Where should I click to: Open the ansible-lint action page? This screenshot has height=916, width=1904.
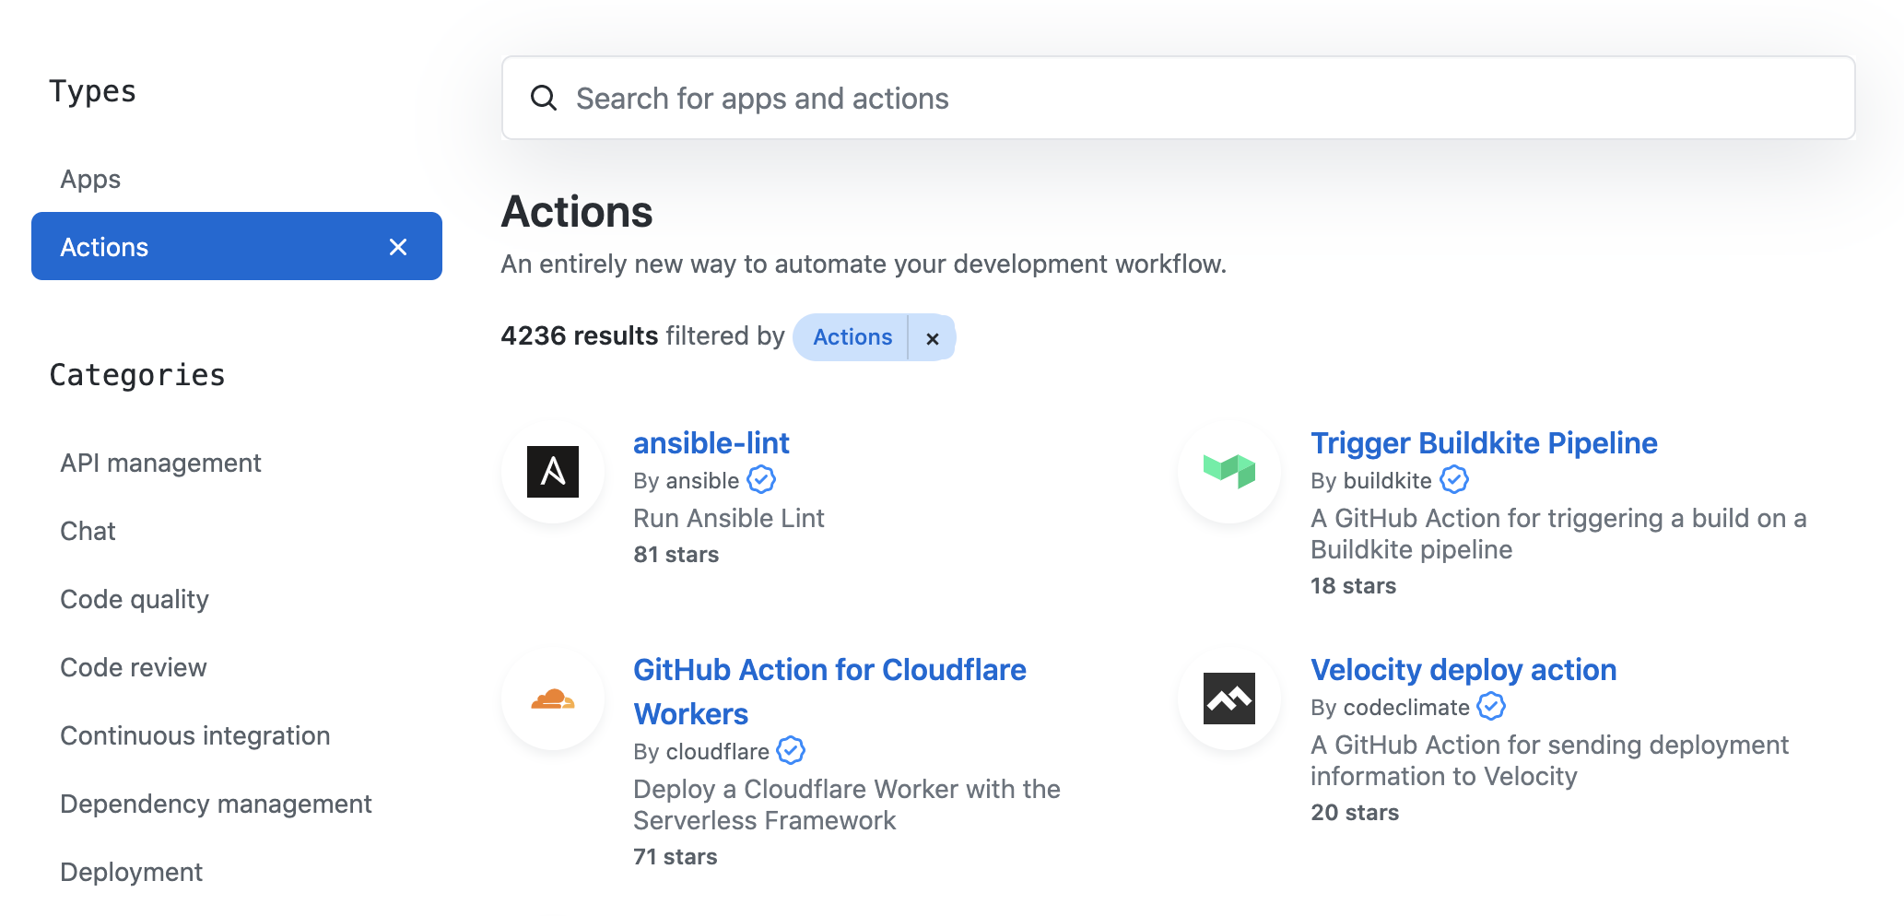[x=711, y=442]
